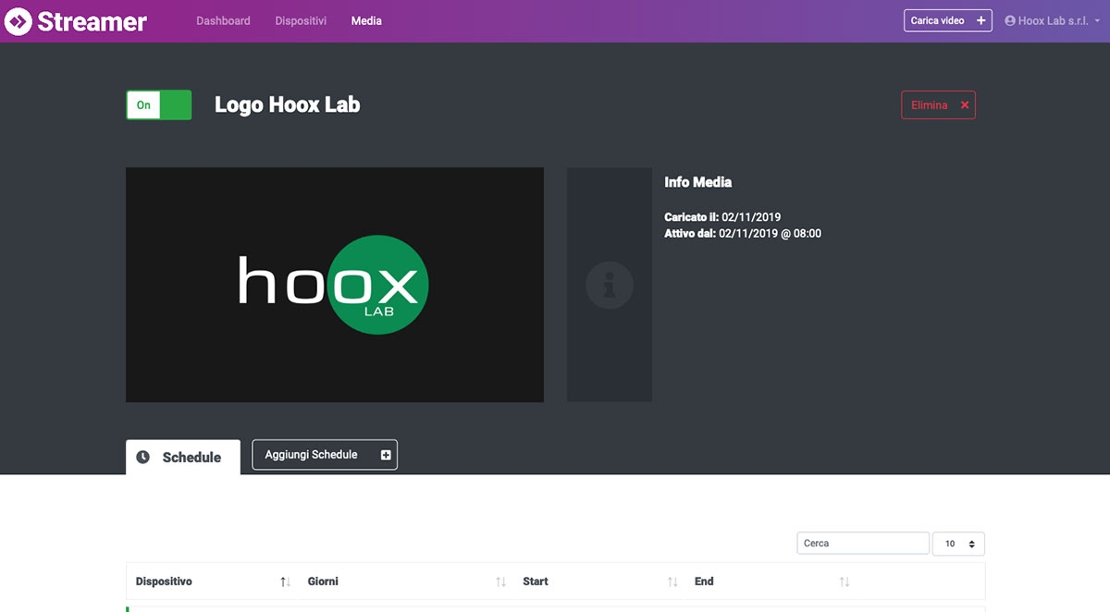Click the Carica video button

pos(948,20)
